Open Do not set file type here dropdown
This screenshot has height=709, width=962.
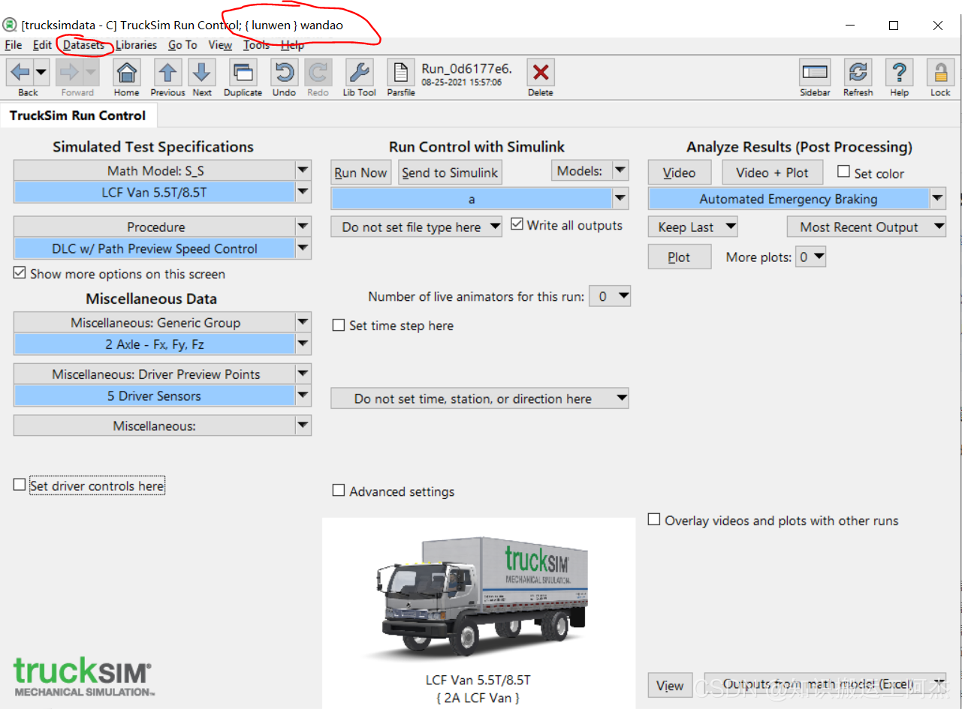(x=417, y=227)
